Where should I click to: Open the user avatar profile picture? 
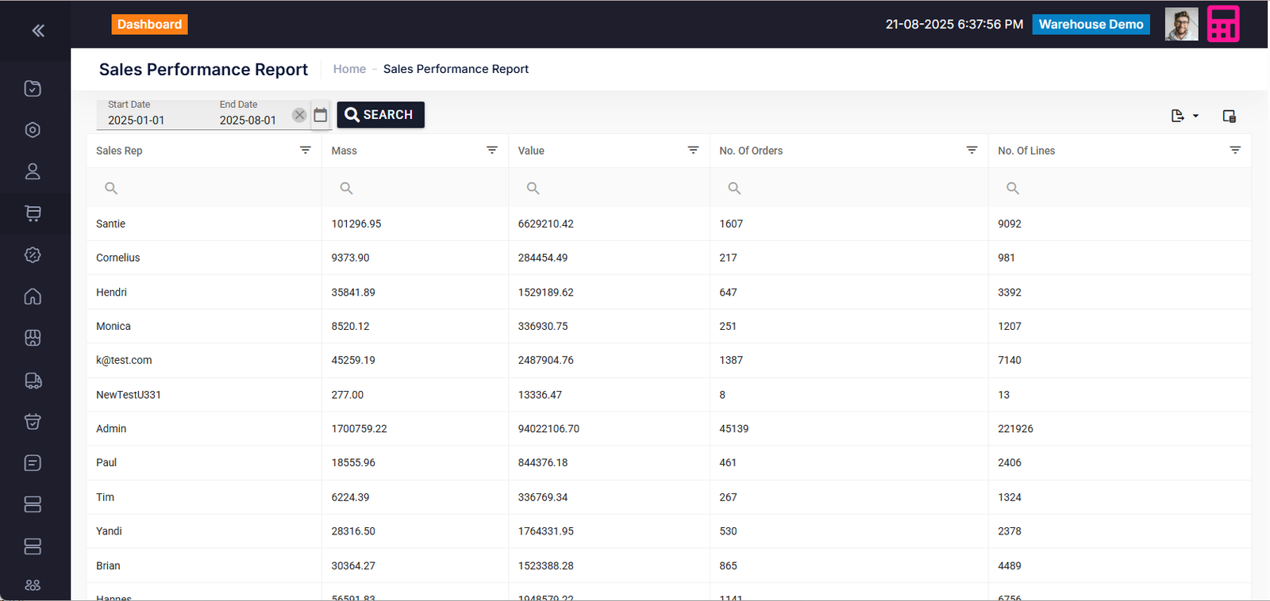click(1181, 25)
